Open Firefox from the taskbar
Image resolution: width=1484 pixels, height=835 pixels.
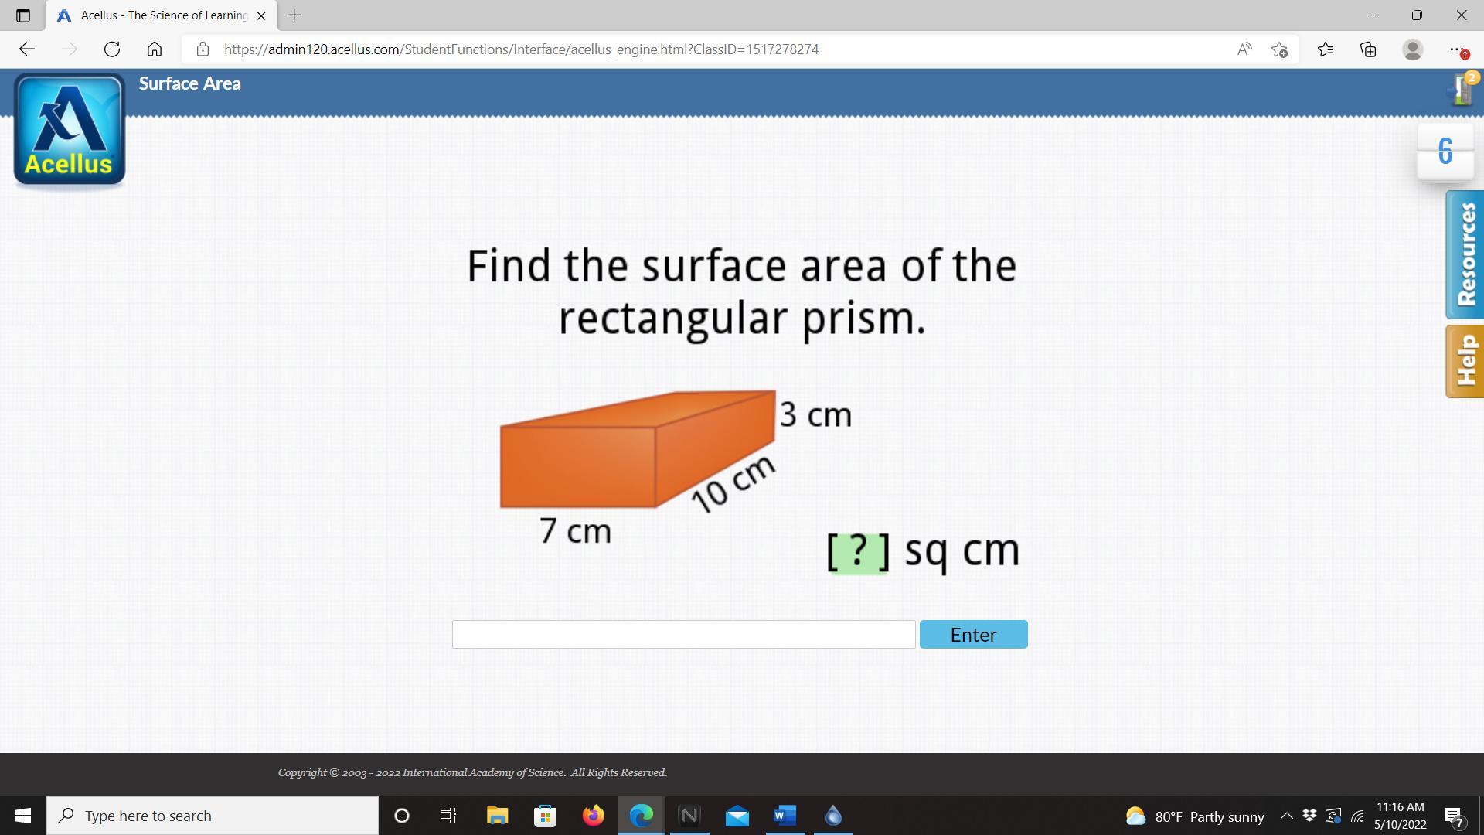click(x=594, y=816)
